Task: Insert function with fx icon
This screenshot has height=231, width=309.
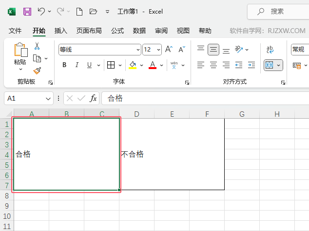Action: 93,98
